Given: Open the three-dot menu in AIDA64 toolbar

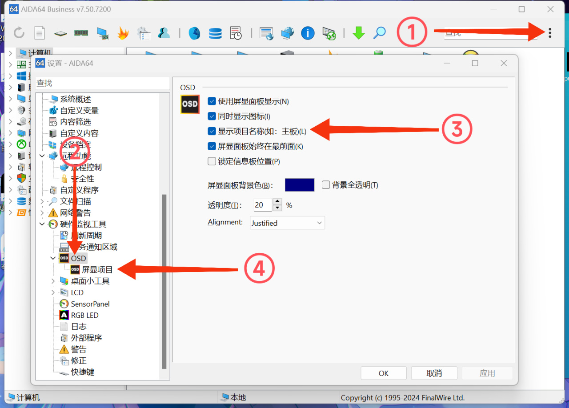Looking at the screenshot, I should [x=550, y=33].
